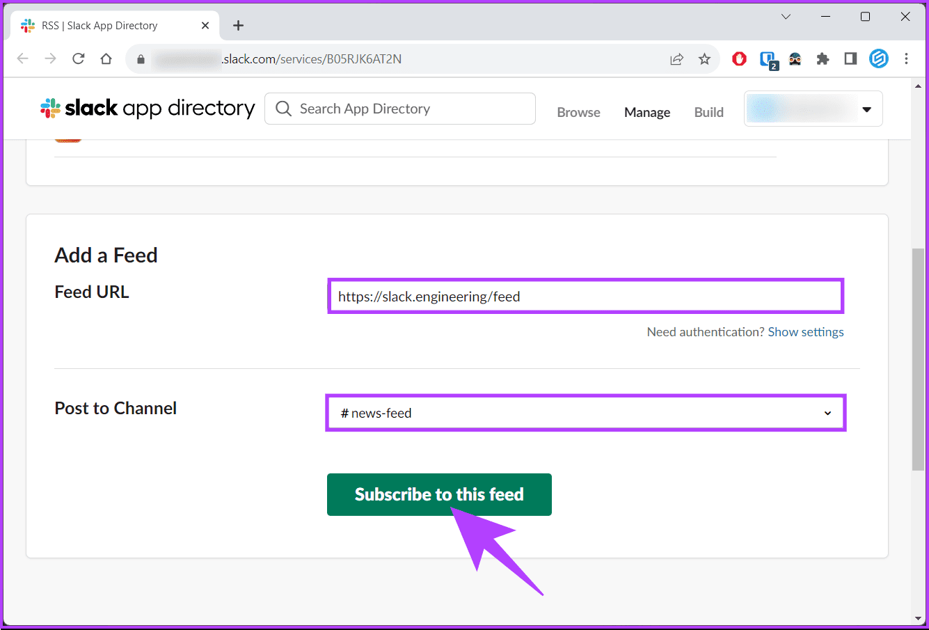Expand the Post to Channel dropdown
This screenshot has width=929, height=630.
click(585, 413)
